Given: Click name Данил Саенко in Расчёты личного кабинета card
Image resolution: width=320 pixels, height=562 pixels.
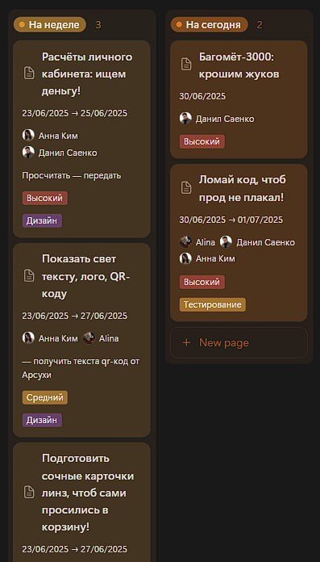Looking at the screenshot, I should 68,153.
